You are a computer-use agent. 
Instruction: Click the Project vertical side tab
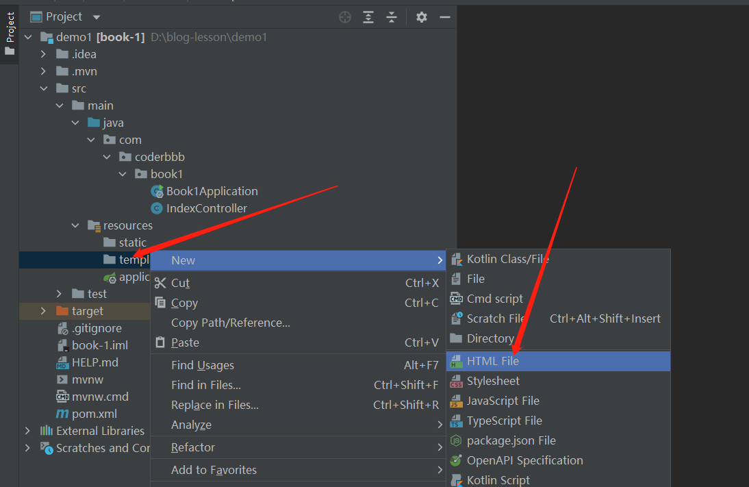[10, 27]
